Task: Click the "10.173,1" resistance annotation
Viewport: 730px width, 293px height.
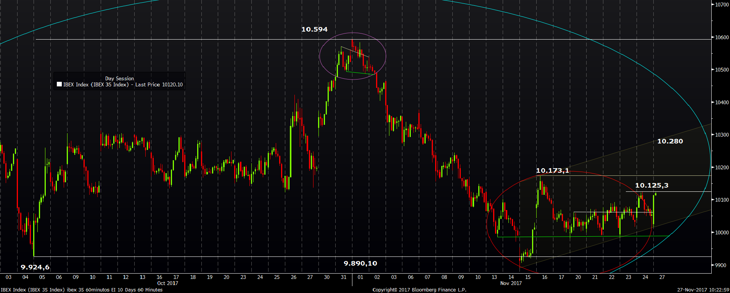Action: 553,170
